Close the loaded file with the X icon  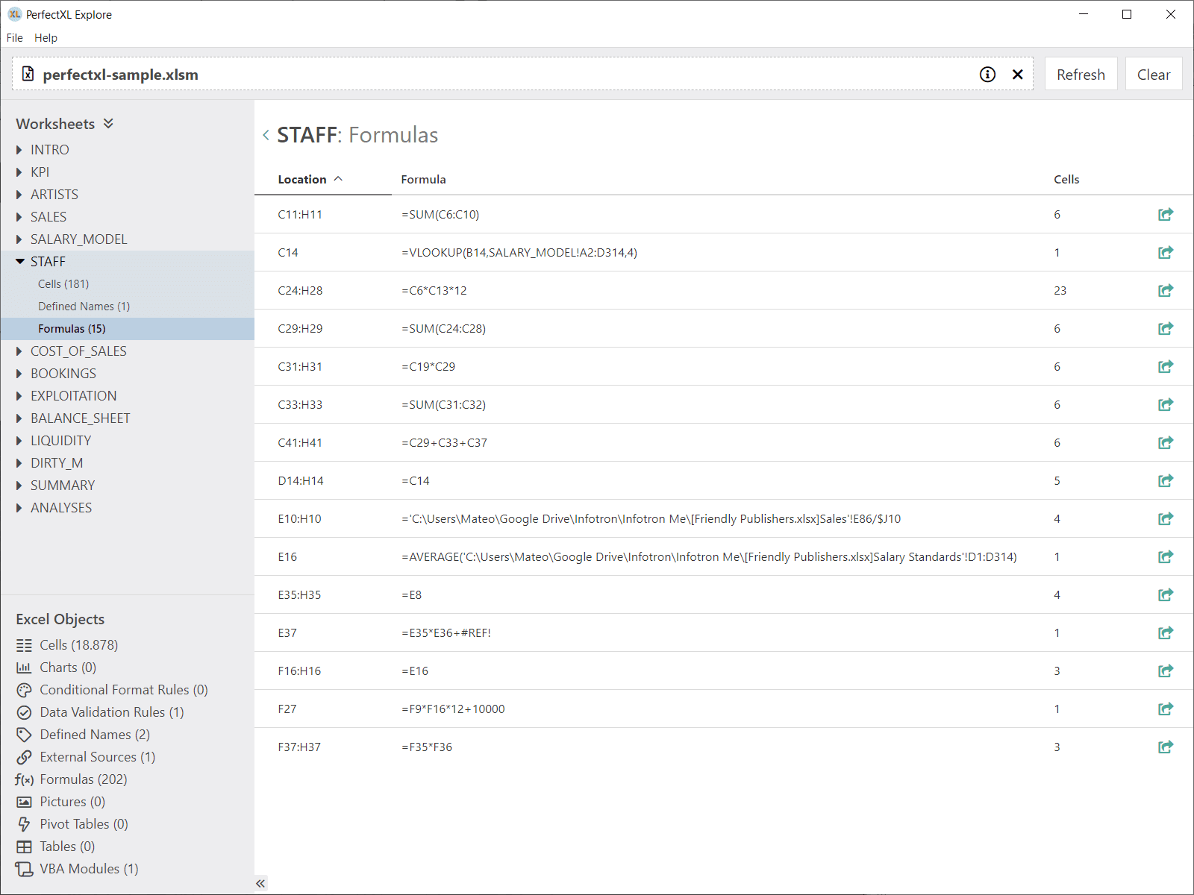point(1017,75)
